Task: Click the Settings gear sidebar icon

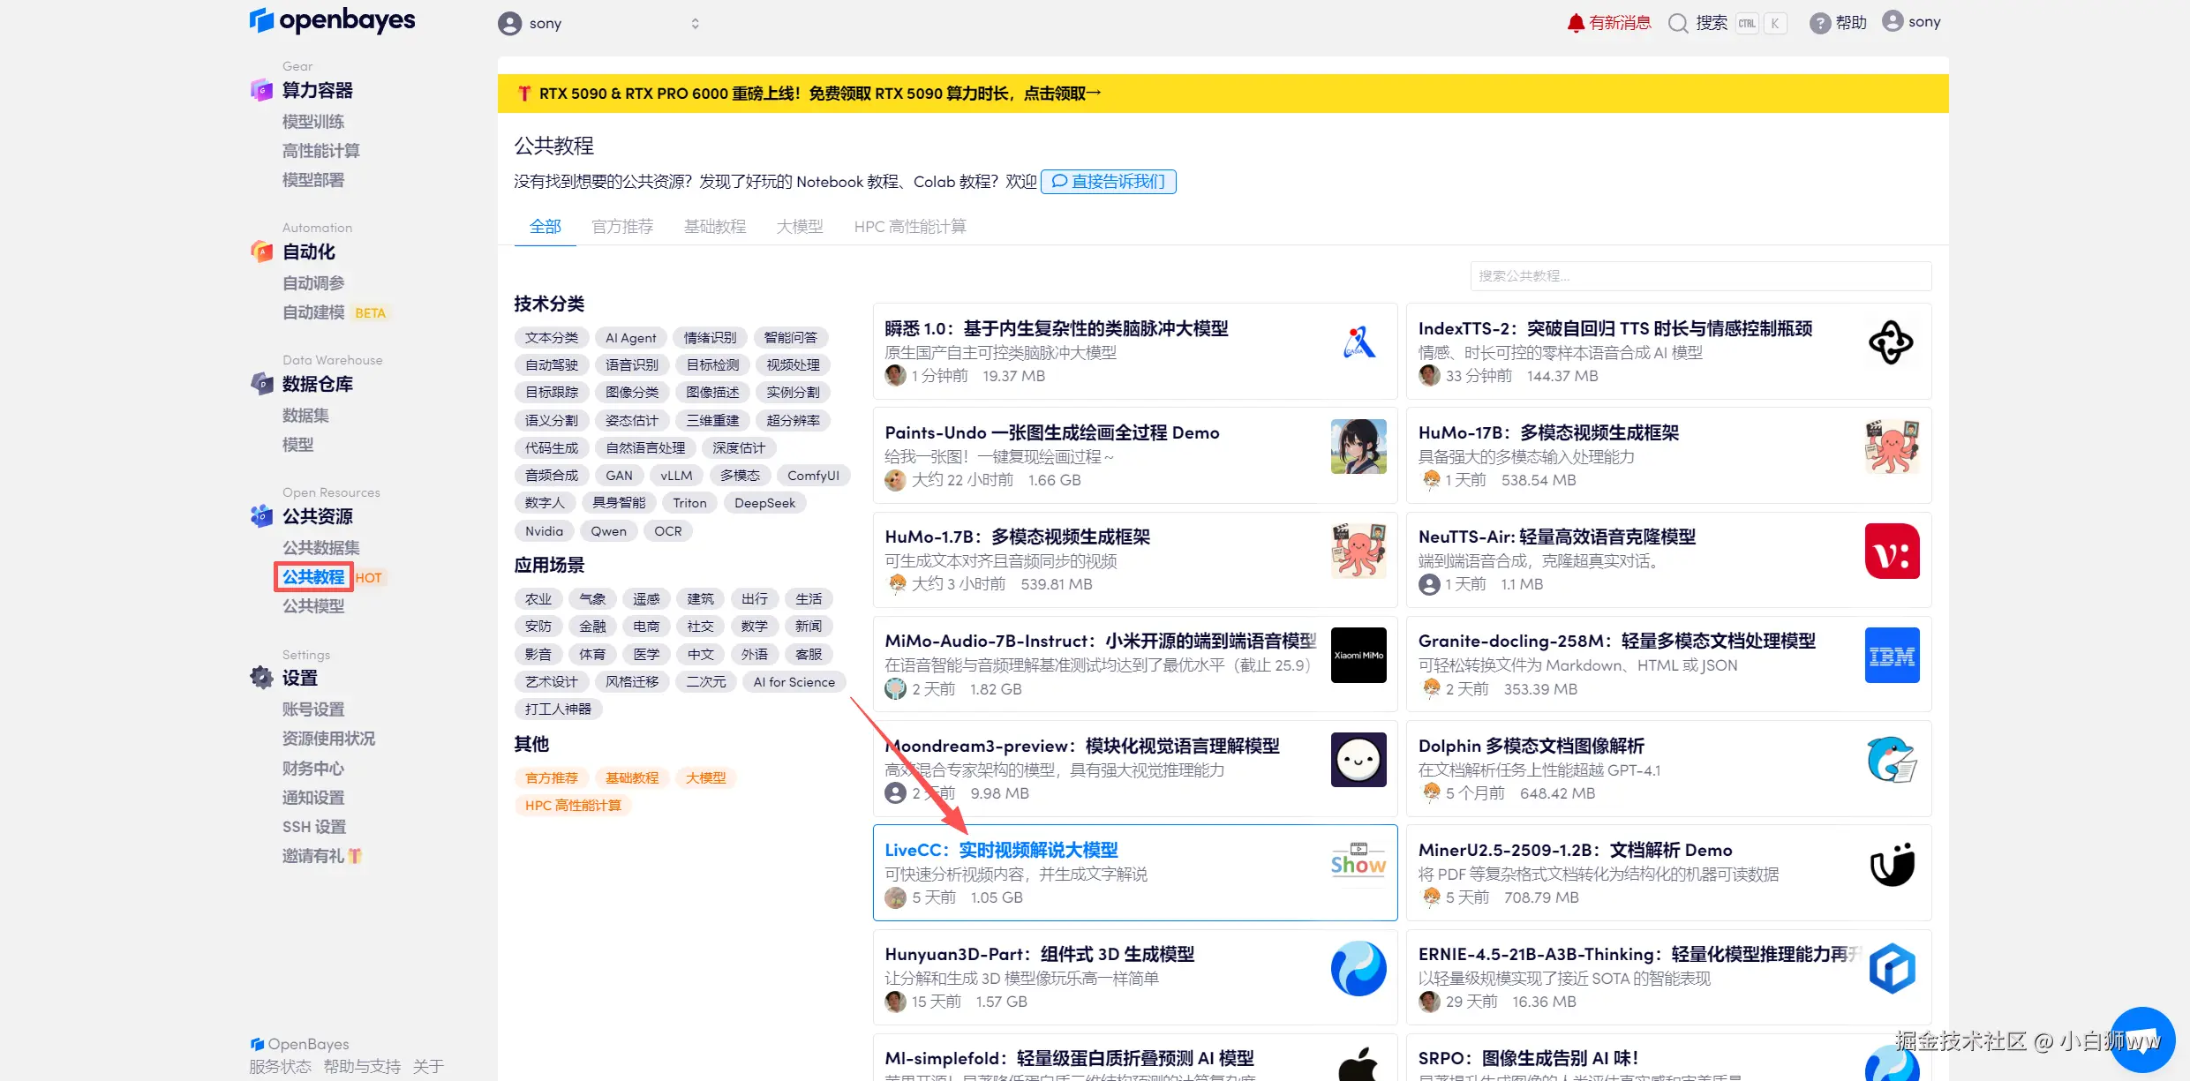Action: click(x=261, y=678)
